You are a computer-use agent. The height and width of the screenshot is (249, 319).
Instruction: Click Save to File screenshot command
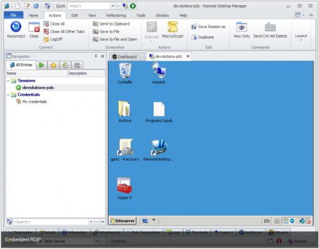click(106, 31)
